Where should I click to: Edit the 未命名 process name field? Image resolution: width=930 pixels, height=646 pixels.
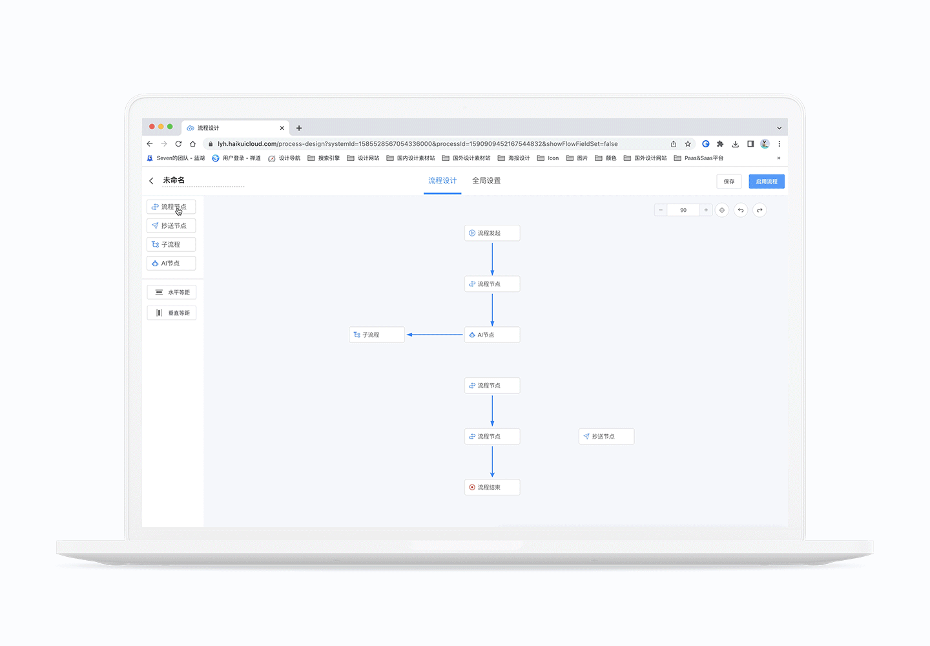[203, 180]
